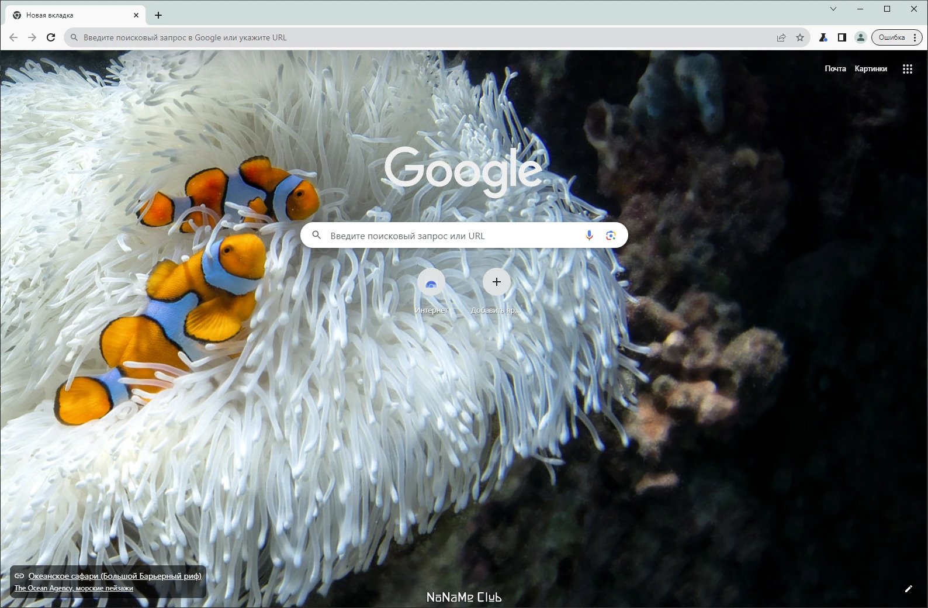Search by image with Google Lens icon

(x=611, y=235)
